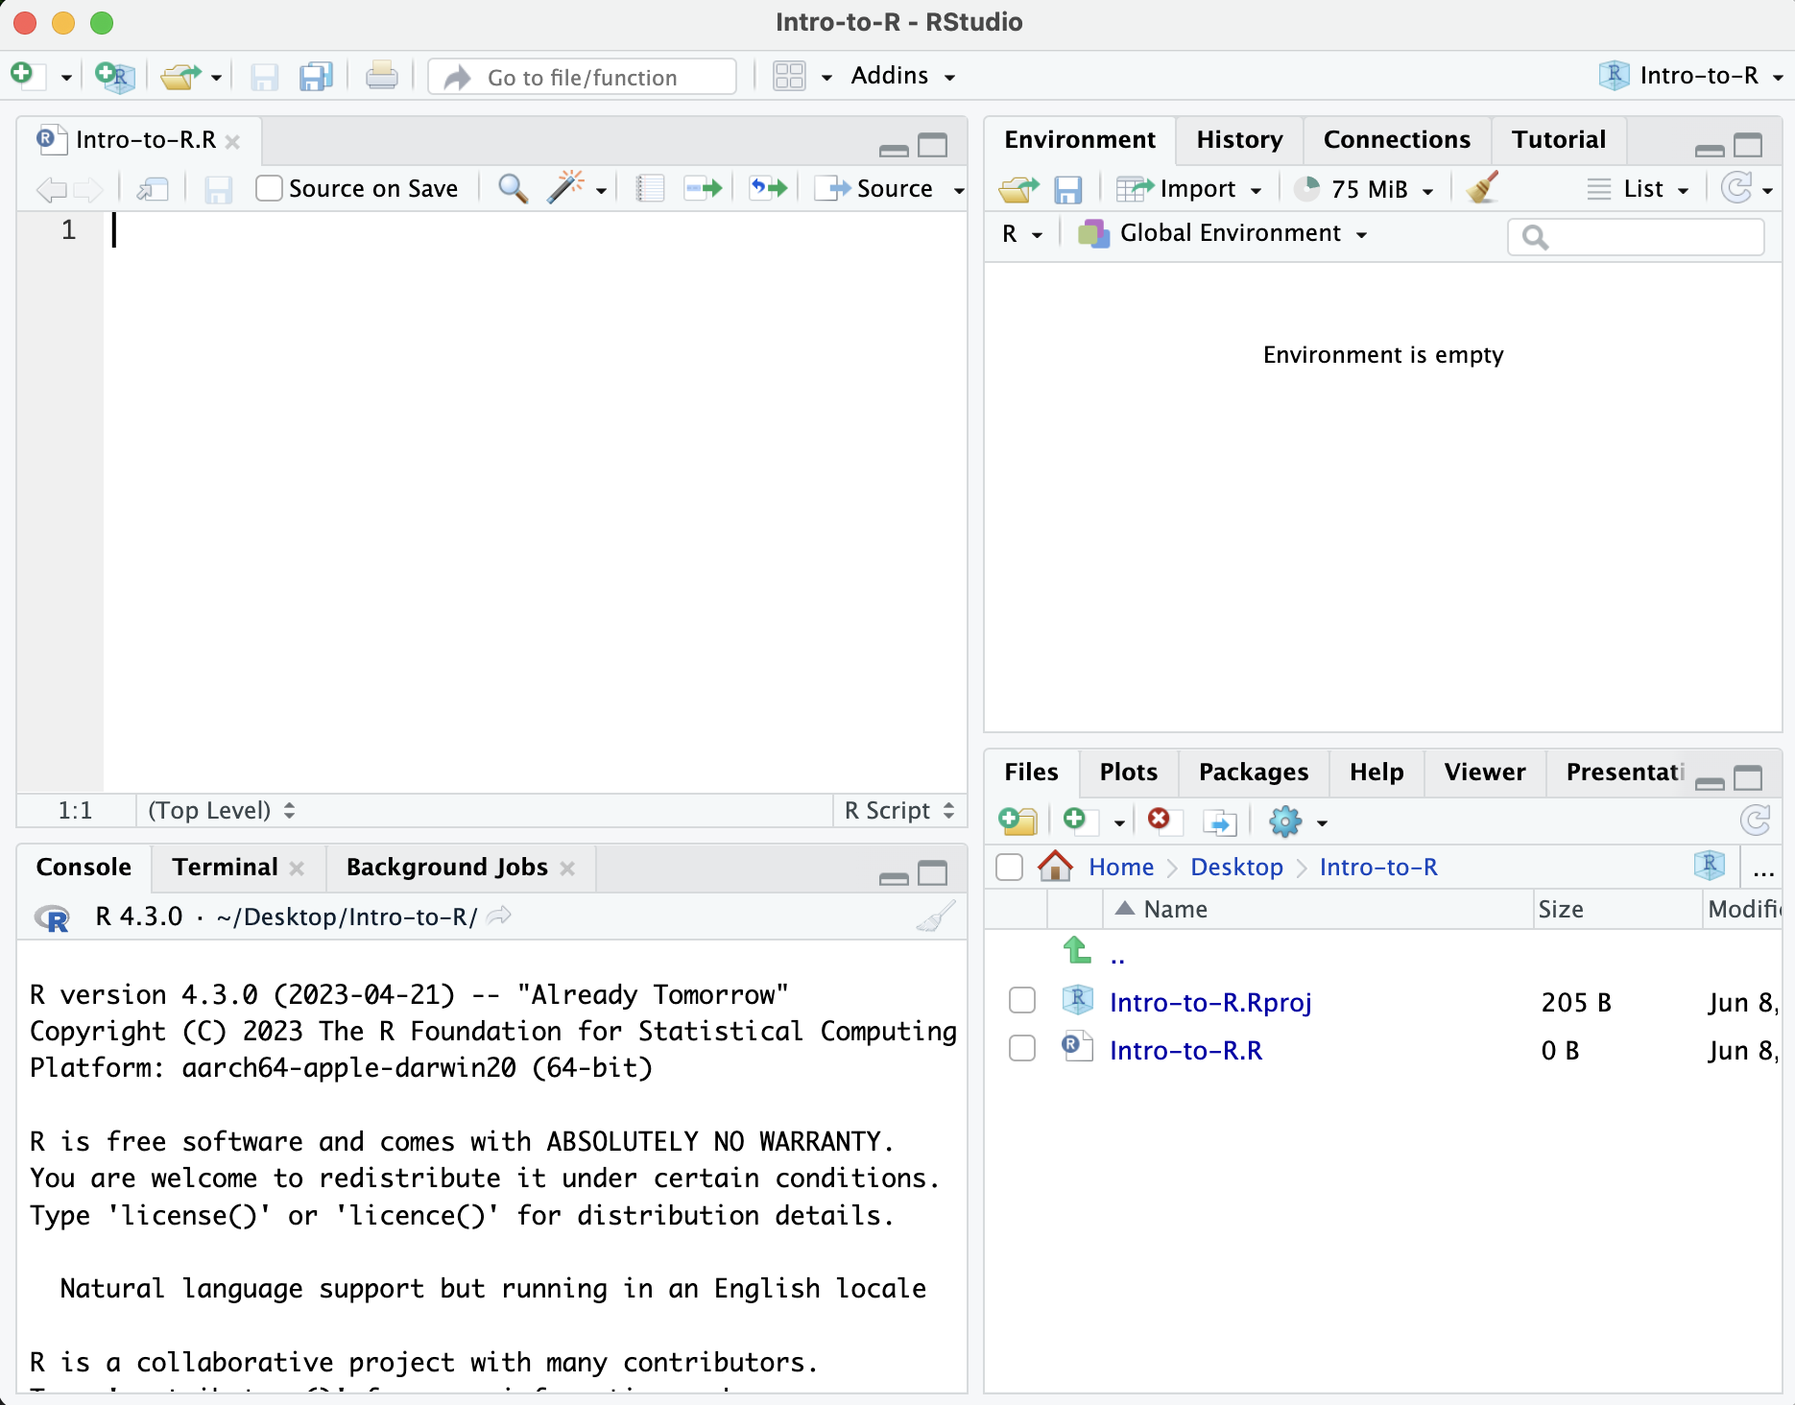Open the Addins dropdown
1795x1405 pixels.
tap(901, 75)
